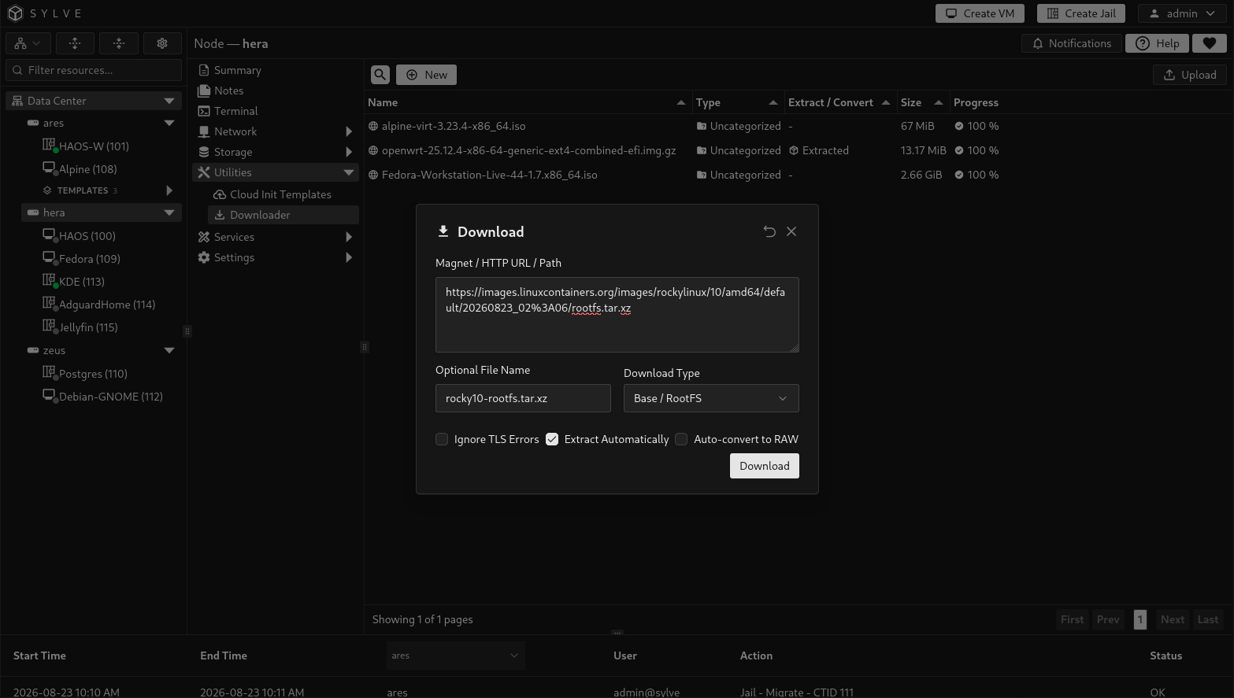Open tree settings gear icon

tap(162, 43)
